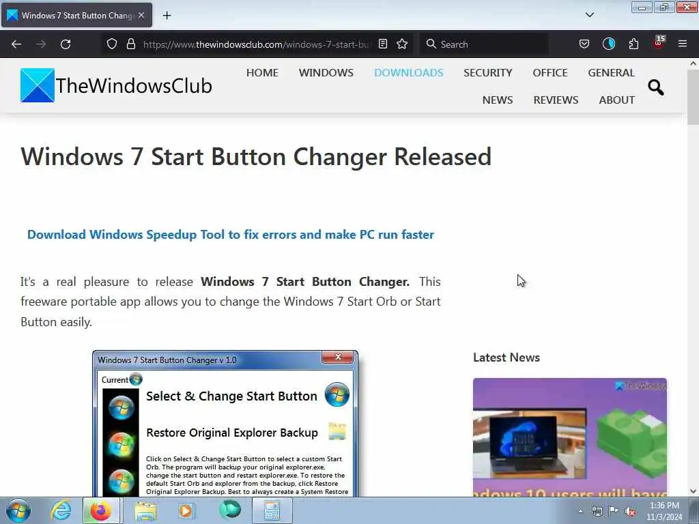Click the page scrollbar up arrow
699x524 pixels.
(x=693, y=63)
